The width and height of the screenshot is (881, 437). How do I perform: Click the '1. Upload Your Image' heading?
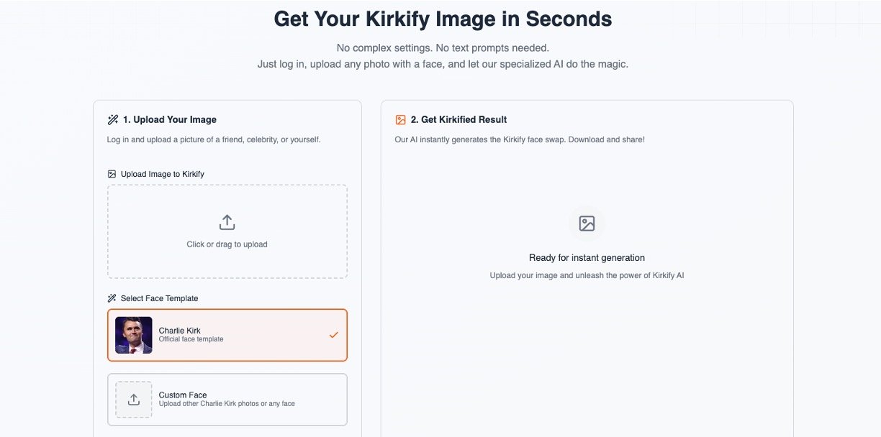click(x=170, y=120)
